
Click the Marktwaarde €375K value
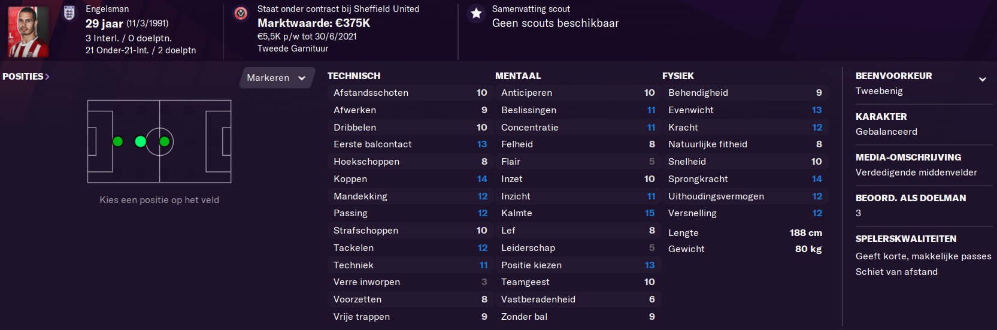coord(314,23)
